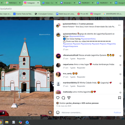Open Consulpam Consul... bookmark
The image size is (125, 125).
[x=44, y=14]
